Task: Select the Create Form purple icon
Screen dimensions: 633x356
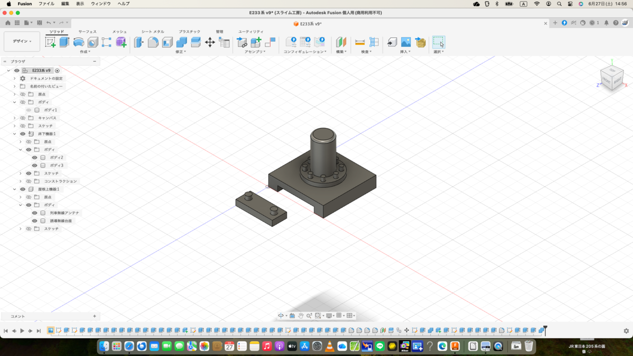Action: tap(121, 42)
